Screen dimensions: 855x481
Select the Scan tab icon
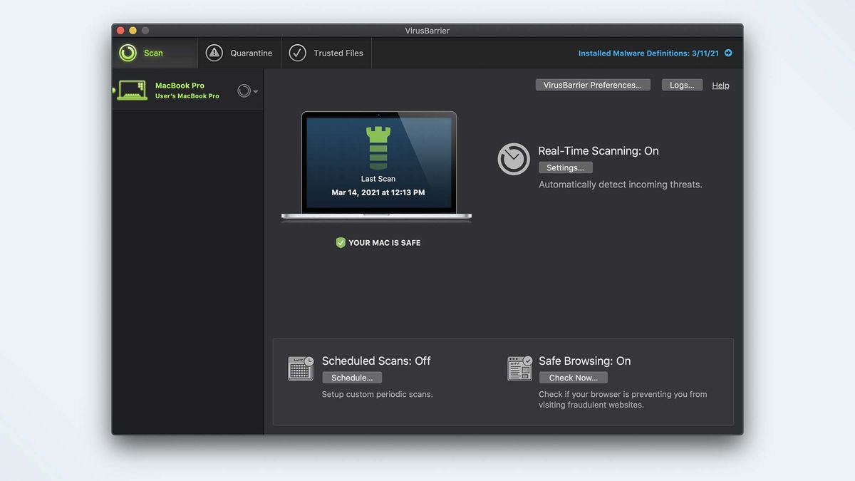pos(128,52)
